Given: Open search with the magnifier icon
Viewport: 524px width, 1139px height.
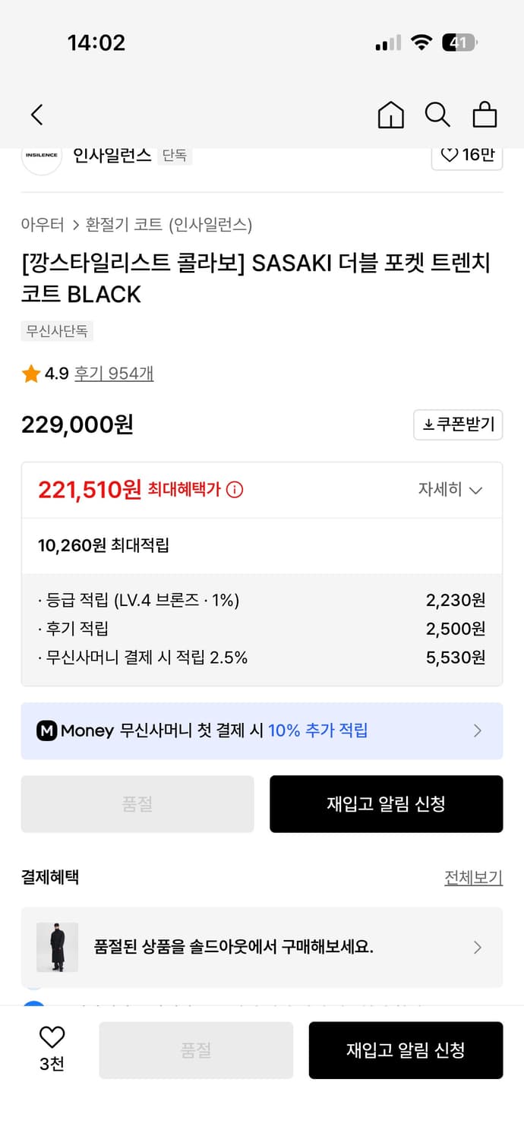Looking at the screenshot, I should tap(437, 115).
